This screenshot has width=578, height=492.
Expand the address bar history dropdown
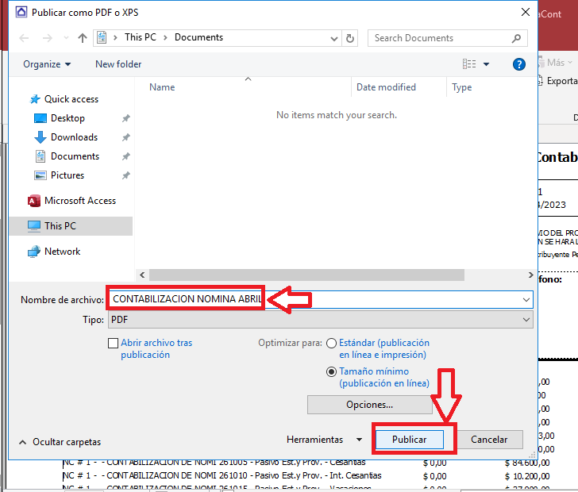[334, 38]
